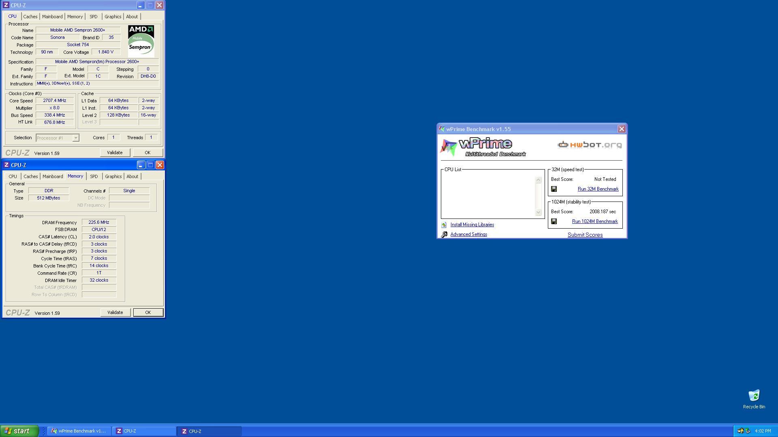Click the AMD Mobile Sempron logo

pos(141,40)
